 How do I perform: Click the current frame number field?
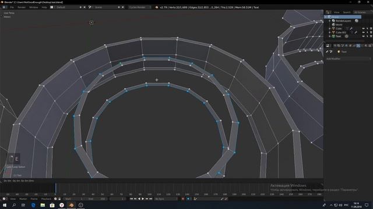click(118, 199)
